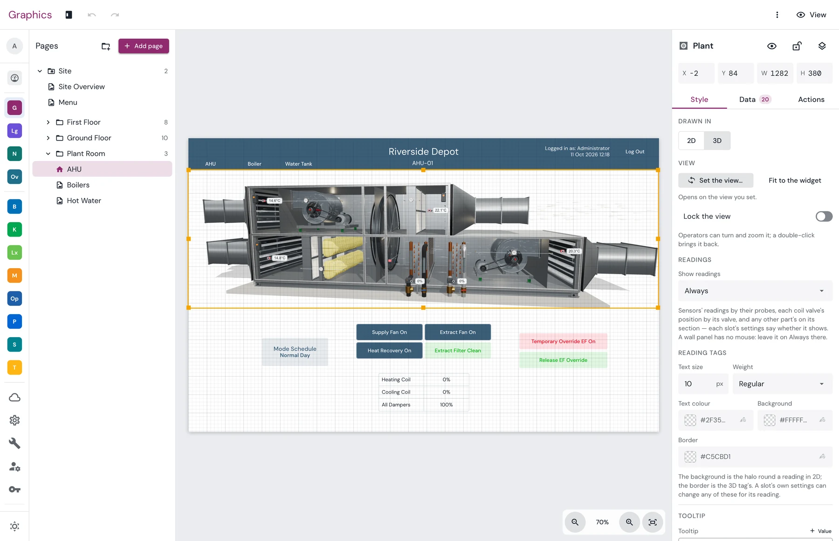
Task: Open the dashboard gauge icon in sidebar
Action: [x=14, y=78]
